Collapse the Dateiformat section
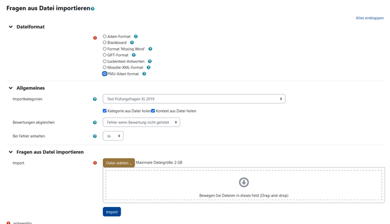This screenshot has height=224, width=390. coord(11,27)
